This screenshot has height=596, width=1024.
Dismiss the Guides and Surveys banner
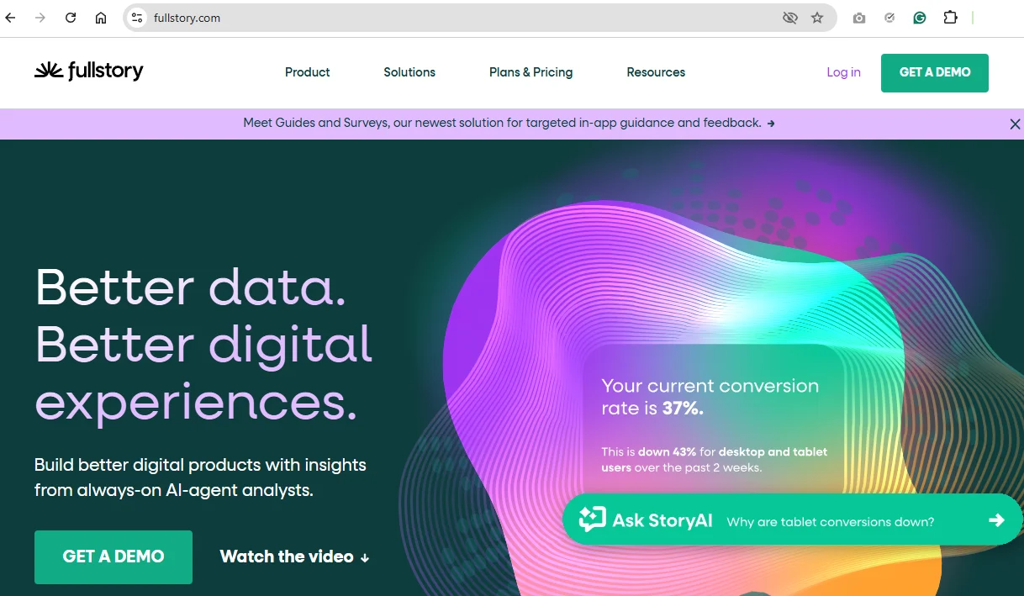click(x=1015, y=124)
